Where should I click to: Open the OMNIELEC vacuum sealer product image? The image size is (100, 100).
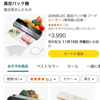pyautogui.click(x=25, y=36)
